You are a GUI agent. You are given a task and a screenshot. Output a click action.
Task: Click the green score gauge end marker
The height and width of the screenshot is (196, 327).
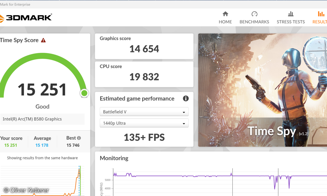(84, 93)
